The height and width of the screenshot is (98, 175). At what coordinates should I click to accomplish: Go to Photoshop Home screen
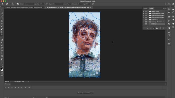point(3,4)
